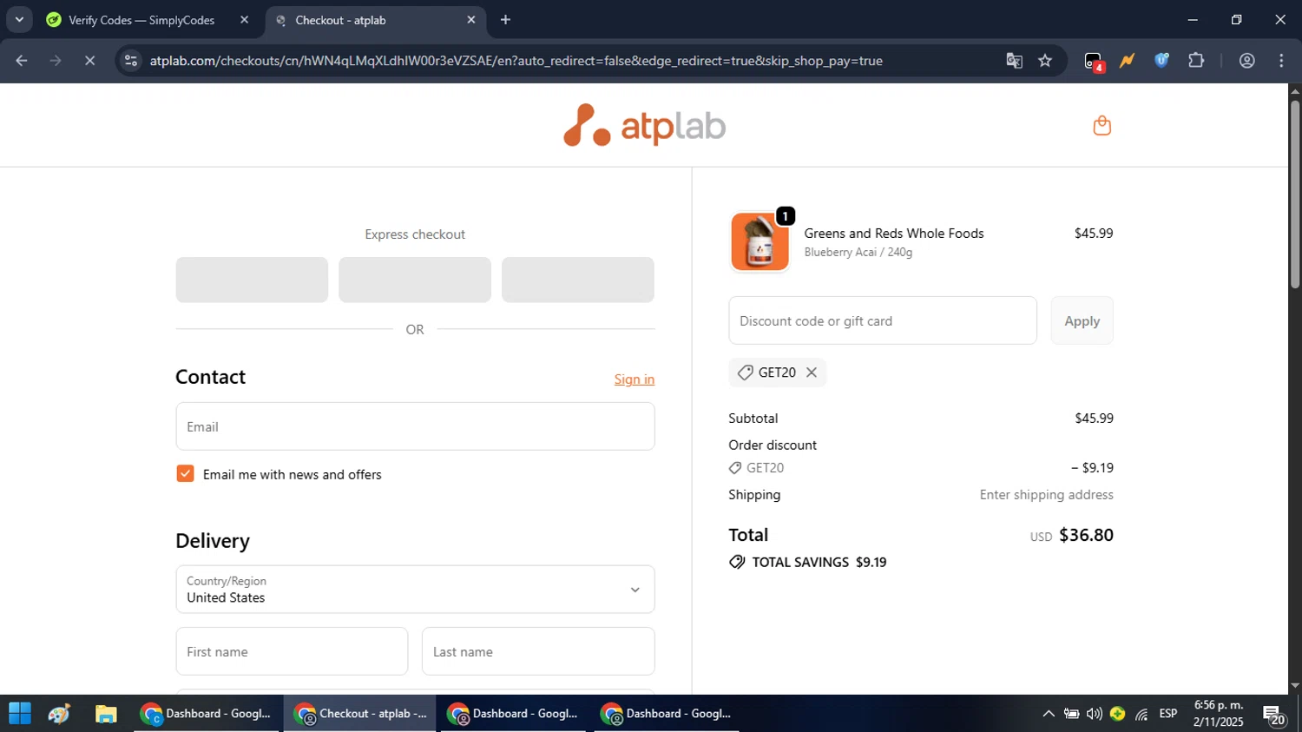Screen dimensions: 1302x732
Task: Open the shopping bag cart icon
Action: 1101,126
